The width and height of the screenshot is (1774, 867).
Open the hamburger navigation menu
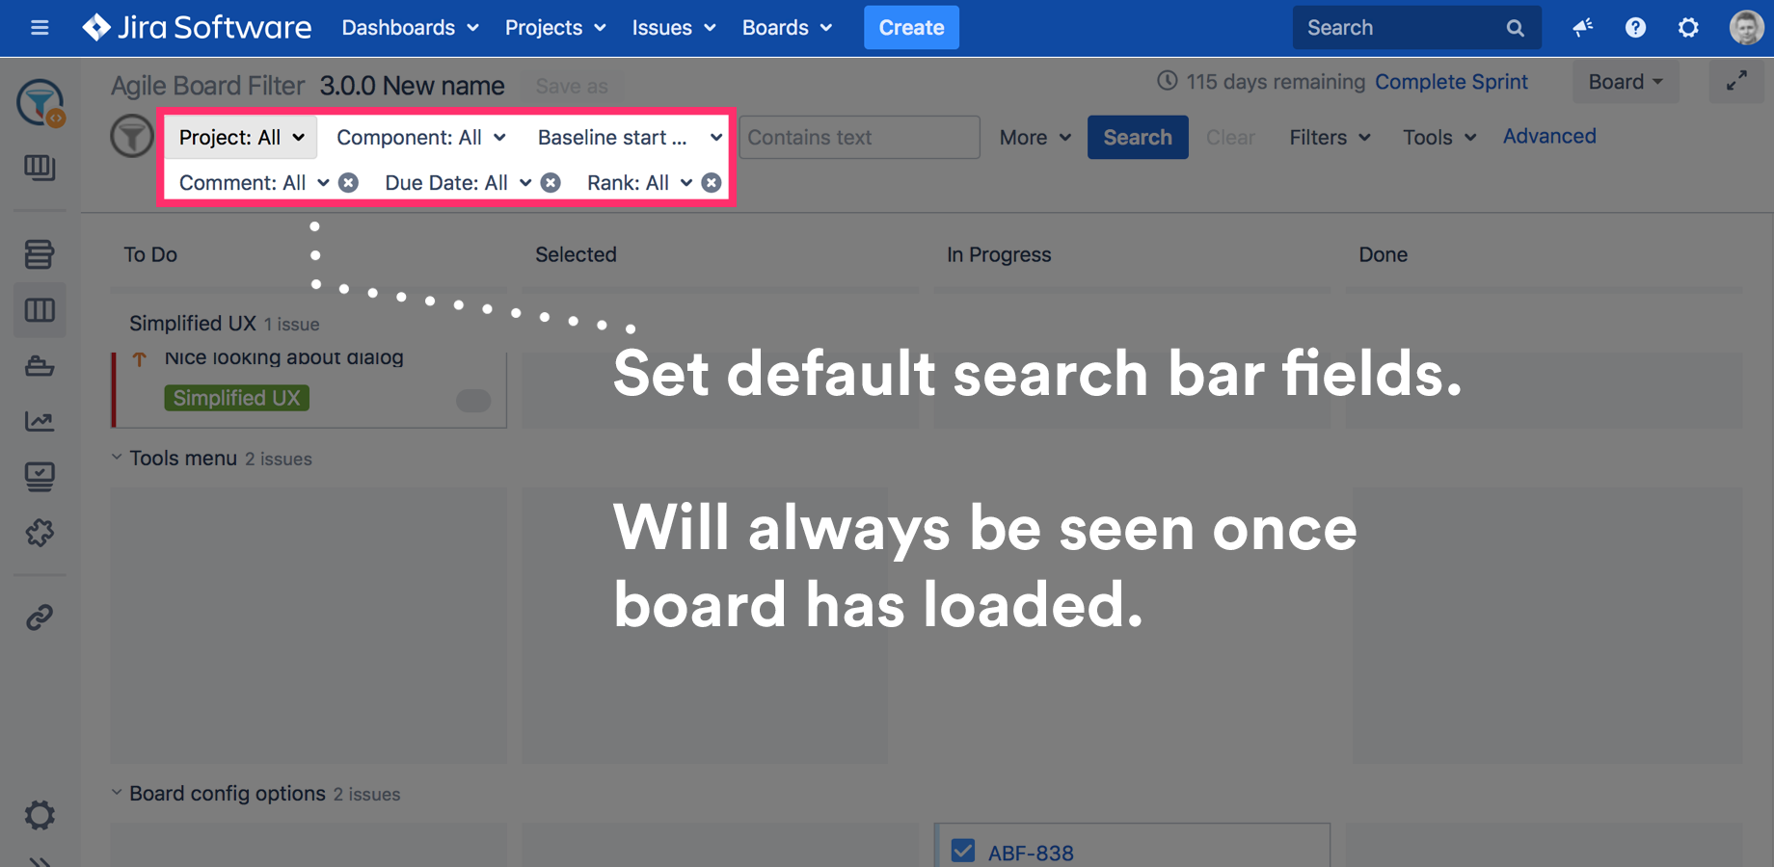click(40, 28)
